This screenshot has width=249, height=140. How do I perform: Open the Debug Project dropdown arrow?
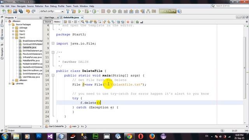(90, 11)
